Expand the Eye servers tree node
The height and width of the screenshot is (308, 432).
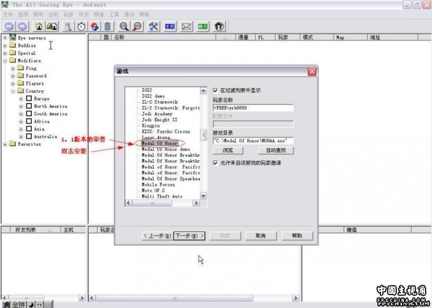pos(5,38)
